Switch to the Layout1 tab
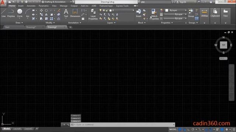This screenshot has height=132, width=236. [x=17, y=129]
